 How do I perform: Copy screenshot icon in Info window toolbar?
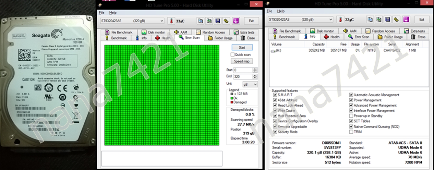[x=379, y=20]
